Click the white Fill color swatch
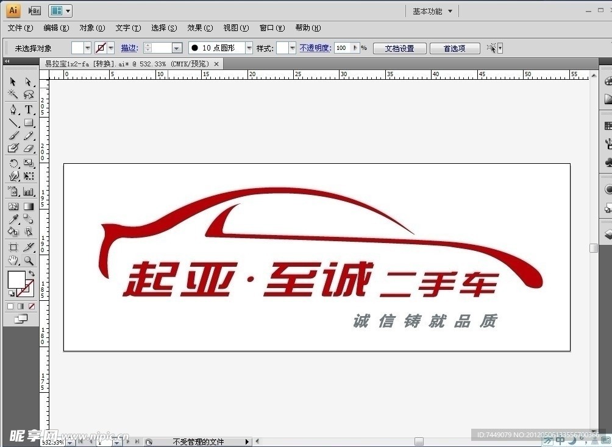Screen dimensions: 612x447 [15, 280]
